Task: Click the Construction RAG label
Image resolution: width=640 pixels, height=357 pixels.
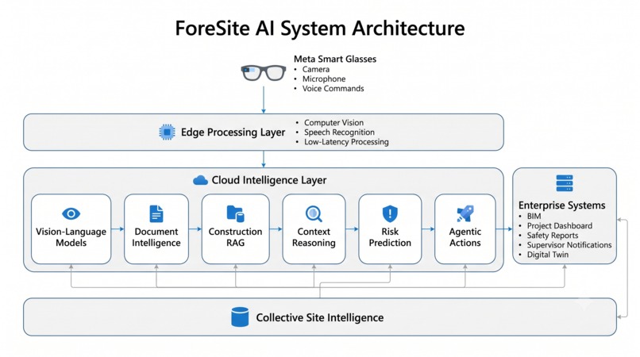Action: pyautogui.click(x=236, y=237)
